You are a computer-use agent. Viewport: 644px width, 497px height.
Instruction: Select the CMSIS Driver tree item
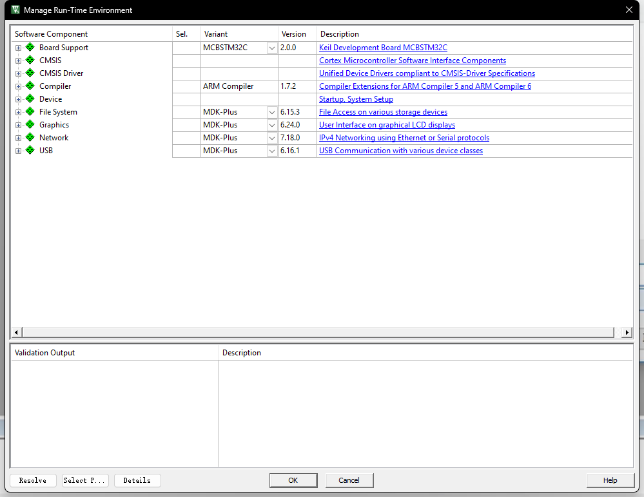[61, 73]
